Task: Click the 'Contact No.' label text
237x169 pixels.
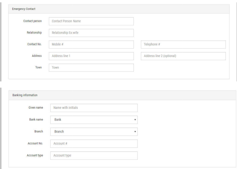Action: click(x=34, y=44)
